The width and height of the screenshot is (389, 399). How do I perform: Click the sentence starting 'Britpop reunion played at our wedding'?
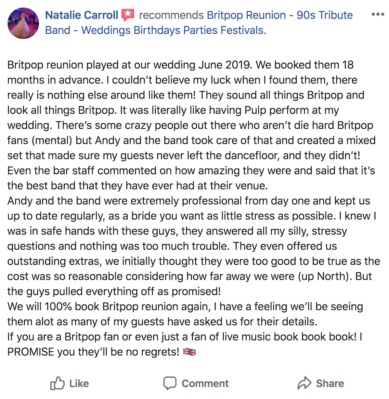tap(130, 65)
